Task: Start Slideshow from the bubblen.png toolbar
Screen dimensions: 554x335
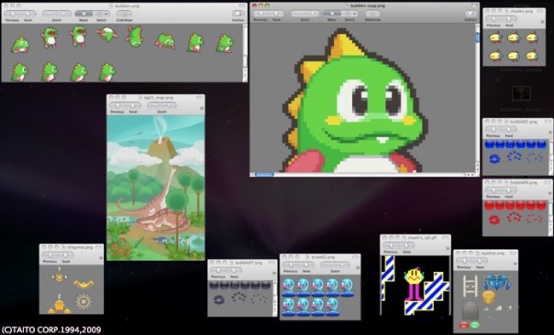Action: [x=125, y=14]
